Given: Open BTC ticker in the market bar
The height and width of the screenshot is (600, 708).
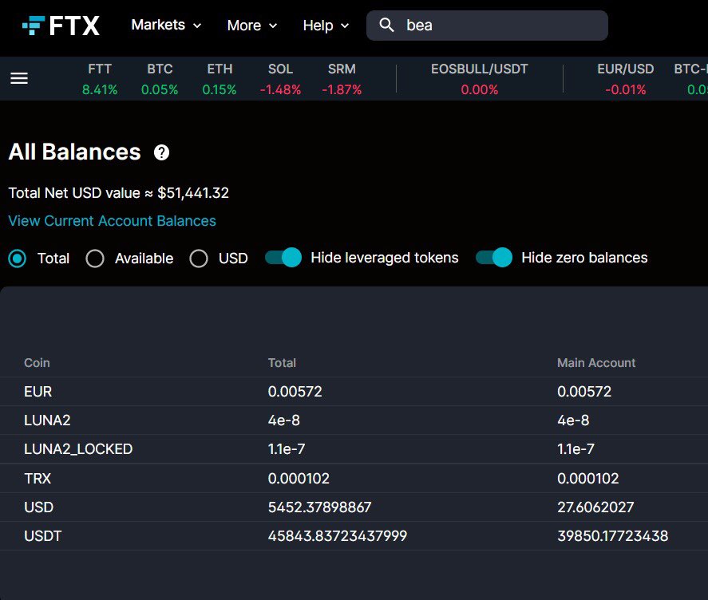Looking at the screenshot, I should pos(160,79).
